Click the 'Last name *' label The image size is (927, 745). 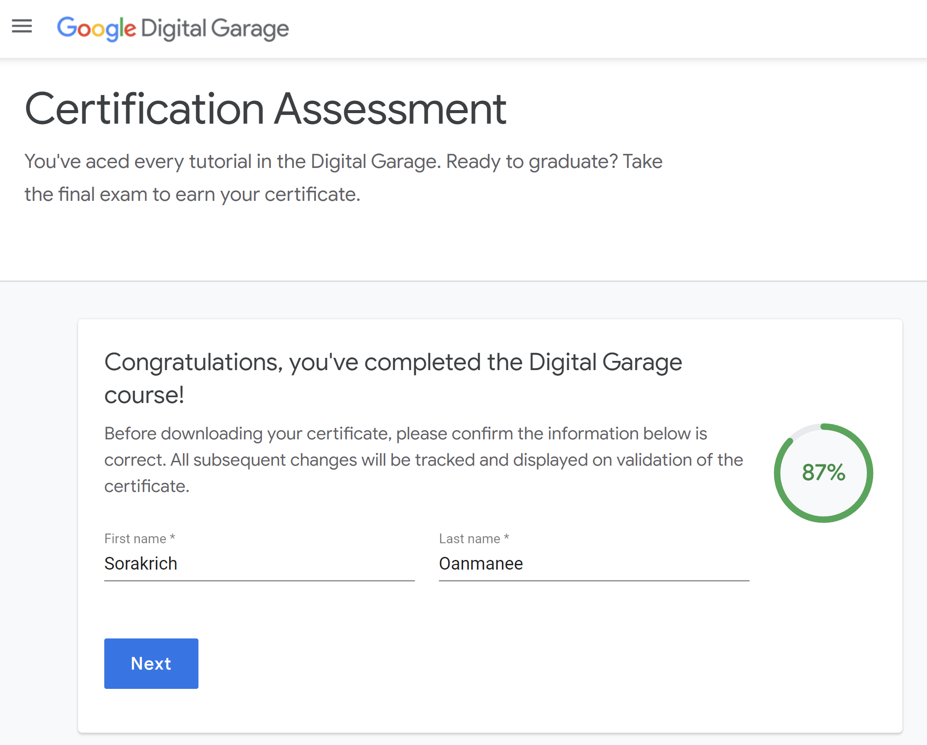point(474,538)
